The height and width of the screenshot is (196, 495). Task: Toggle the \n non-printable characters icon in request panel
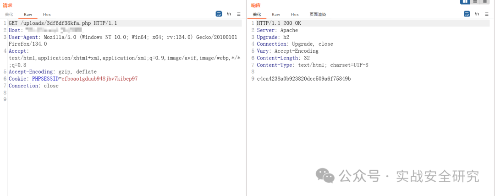click(229, 14)
